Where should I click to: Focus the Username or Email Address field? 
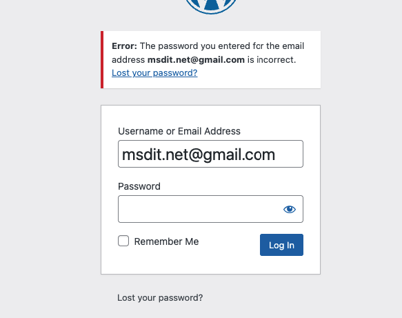(x=210, y=154)
